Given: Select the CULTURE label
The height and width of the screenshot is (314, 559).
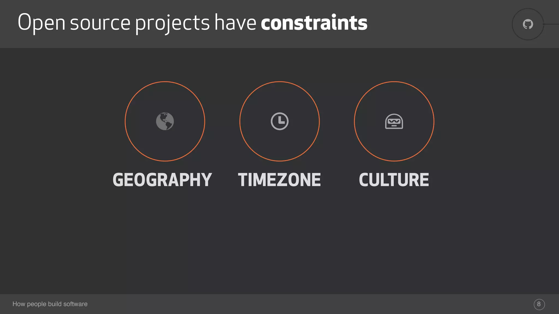Looking at the screenshot, I should [394, 180].
